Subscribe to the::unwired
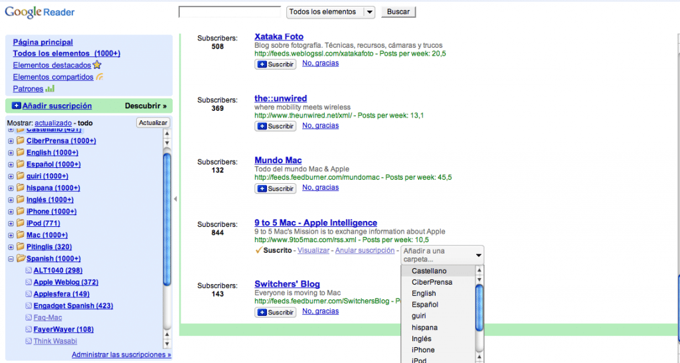The height and width of the screenshot is (363, 680). (276, 126)
